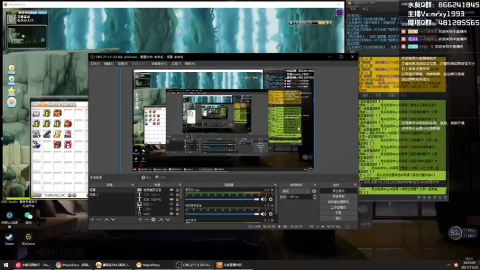Viewport: 480px width, 270px height.
Task: Start the virtual camera button
Action: 338,202
